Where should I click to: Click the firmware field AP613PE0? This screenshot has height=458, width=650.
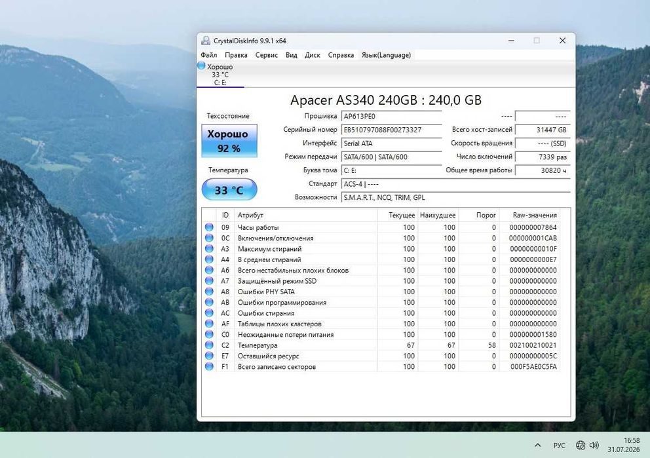[x=392, y=117]
